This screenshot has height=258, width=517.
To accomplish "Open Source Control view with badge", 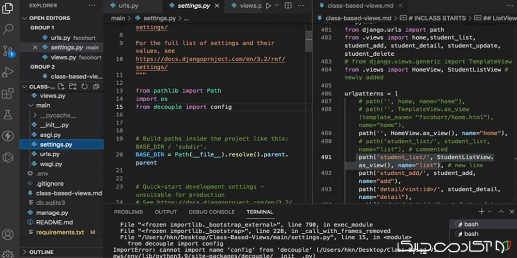I will 8,50.
